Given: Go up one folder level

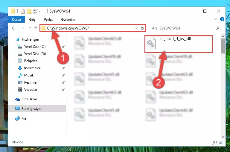Looking at the screenshot, I should tap(36, 28).
